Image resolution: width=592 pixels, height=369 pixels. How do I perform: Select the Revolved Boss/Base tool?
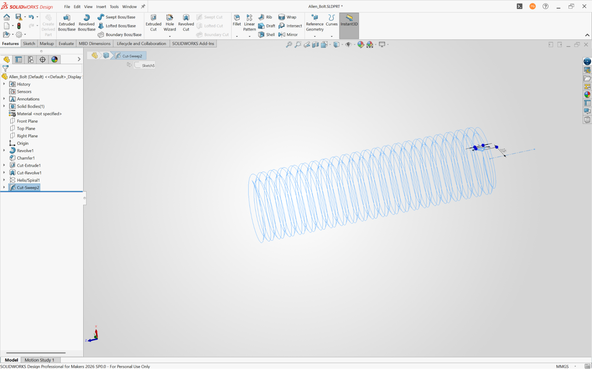point(86,23)
